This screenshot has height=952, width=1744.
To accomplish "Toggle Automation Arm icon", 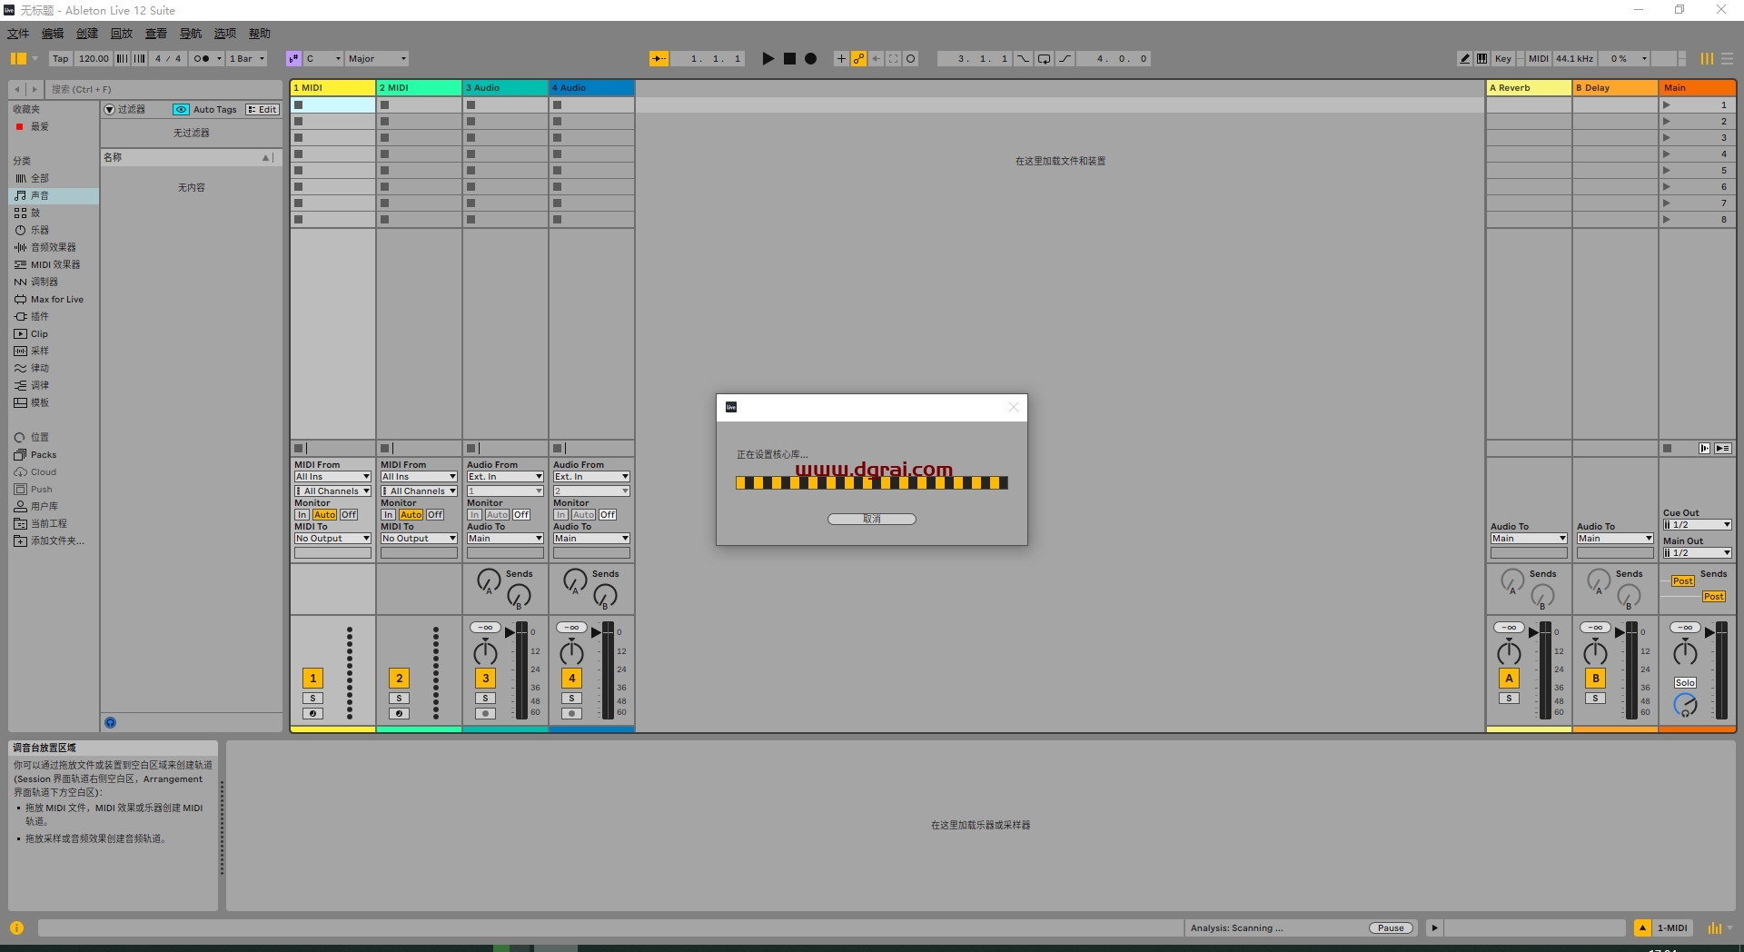I will (858, 58).
